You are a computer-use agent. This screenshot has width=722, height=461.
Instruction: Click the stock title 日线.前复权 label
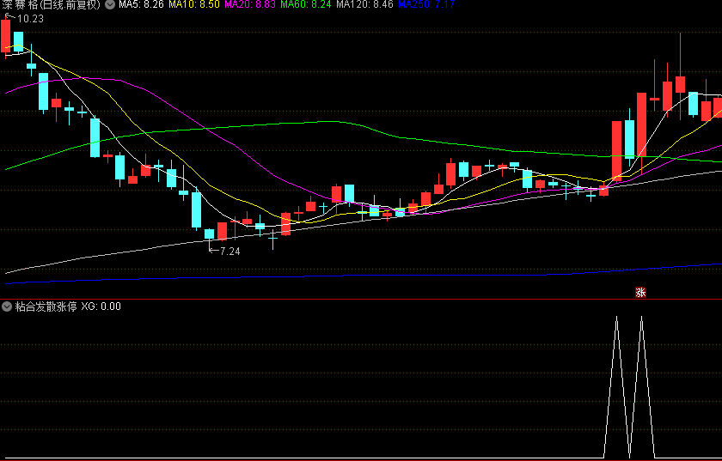pos(70,4)
